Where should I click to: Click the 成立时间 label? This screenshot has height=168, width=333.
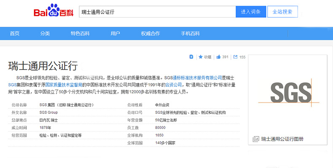point(19,128)
